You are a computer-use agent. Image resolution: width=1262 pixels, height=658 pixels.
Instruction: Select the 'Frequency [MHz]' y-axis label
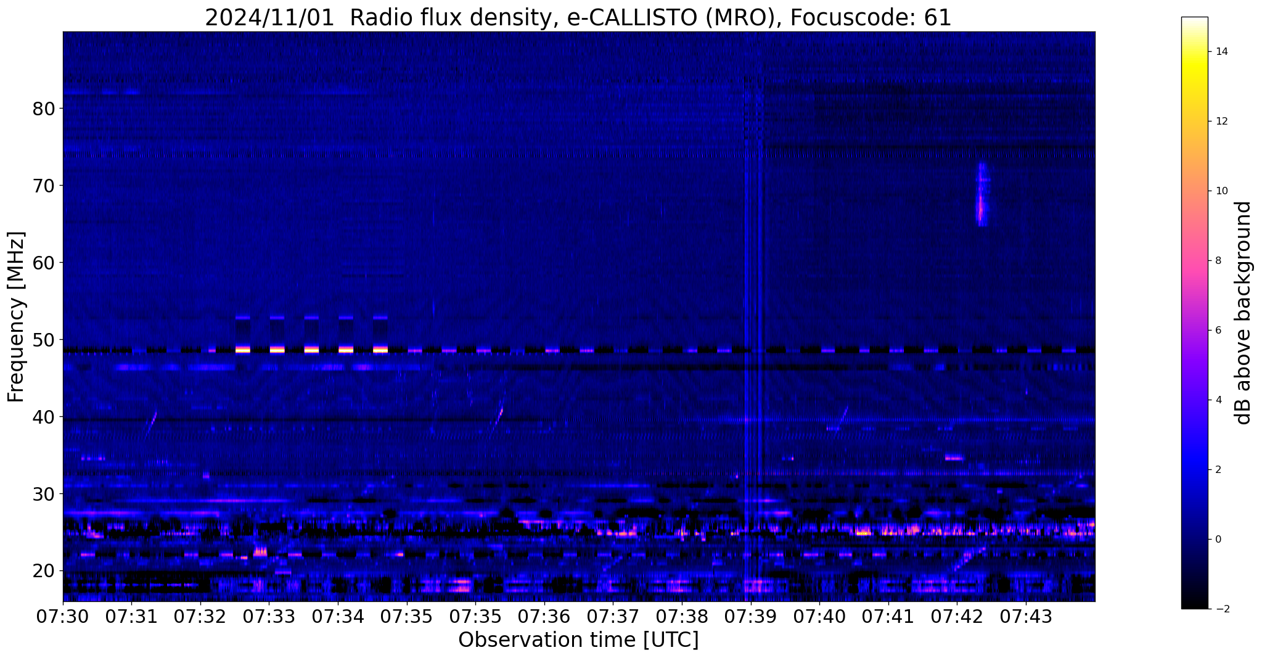coord(17,317)
